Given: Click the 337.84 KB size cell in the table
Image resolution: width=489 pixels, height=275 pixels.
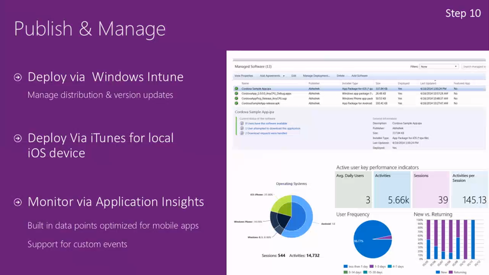Looking at the screenshot, I should (381, 88).
